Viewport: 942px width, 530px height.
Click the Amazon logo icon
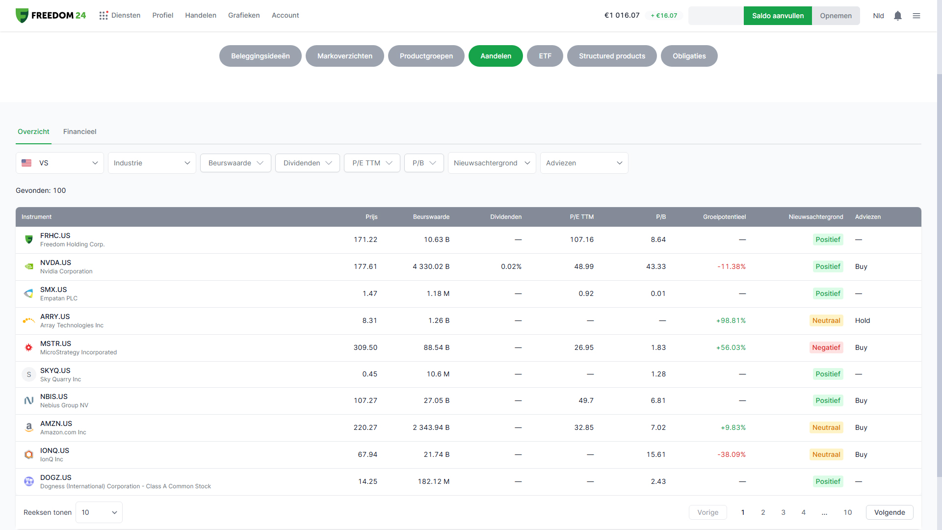pos(29,428)
